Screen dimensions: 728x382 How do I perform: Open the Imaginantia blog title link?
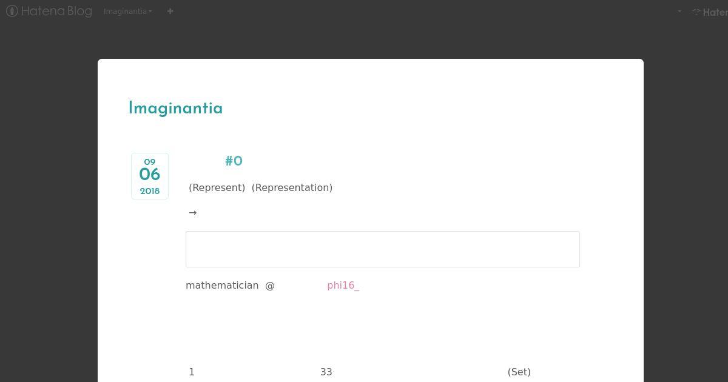[x=175, y=109]
